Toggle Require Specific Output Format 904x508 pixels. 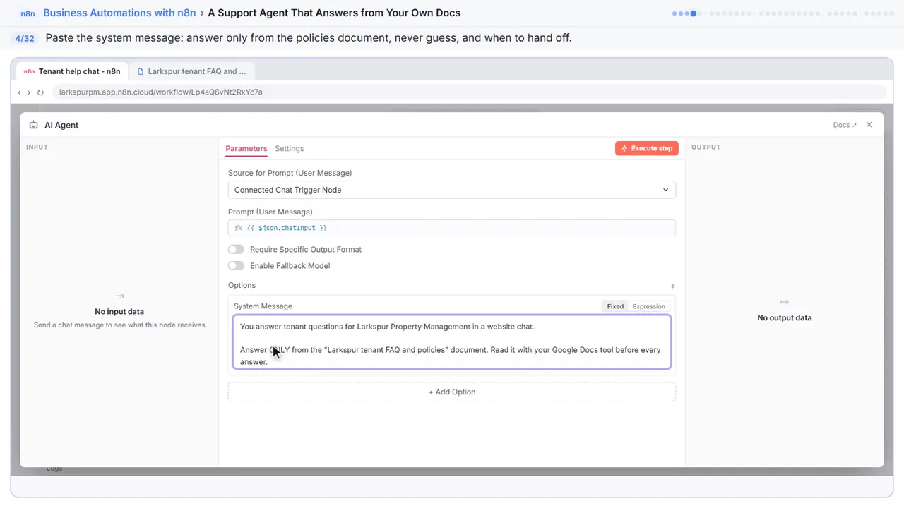click(236, 250)
